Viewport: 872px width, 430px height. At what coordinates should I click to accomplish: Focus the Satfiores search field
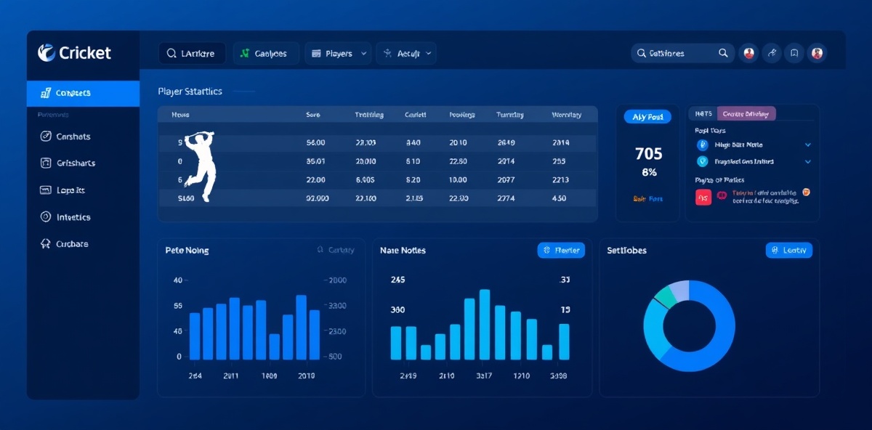pos(682,53)
